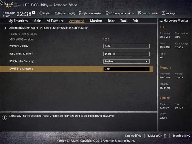Screen dimensions: 192x144
Task: Click the Hardware Monitor panel title
Action: [x=176, y=21]
